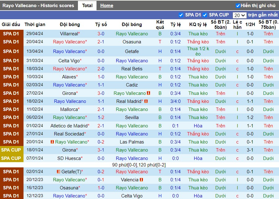Click Hòa odds result in Atletico row

[x=198, y=126]
